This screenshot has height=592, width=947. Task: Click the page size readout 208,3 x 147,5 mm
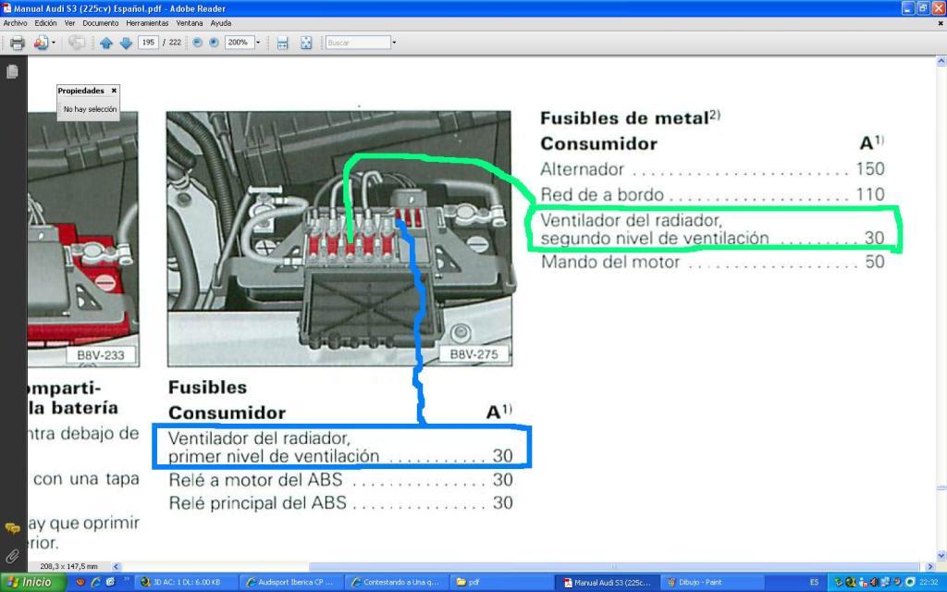68,567
